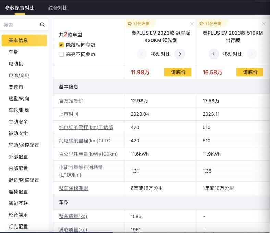Click the 1586 curb weight value
This screenshot has height=233, width=270.
tap(136, 216)
